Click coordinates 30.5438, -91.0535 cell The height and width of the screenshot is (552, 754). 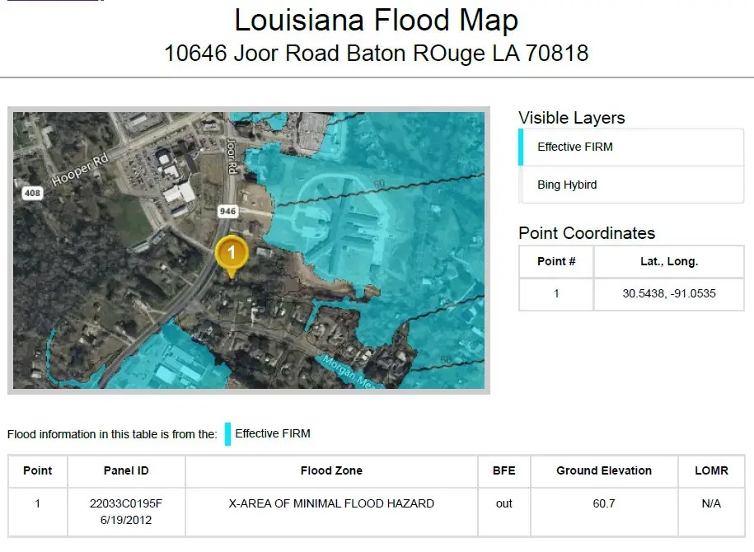coord(669,293)
